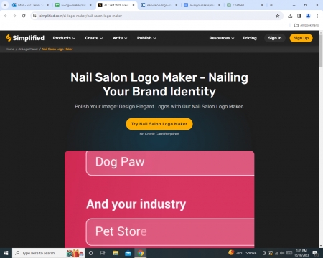Click the Sign In button

(275, 38)
